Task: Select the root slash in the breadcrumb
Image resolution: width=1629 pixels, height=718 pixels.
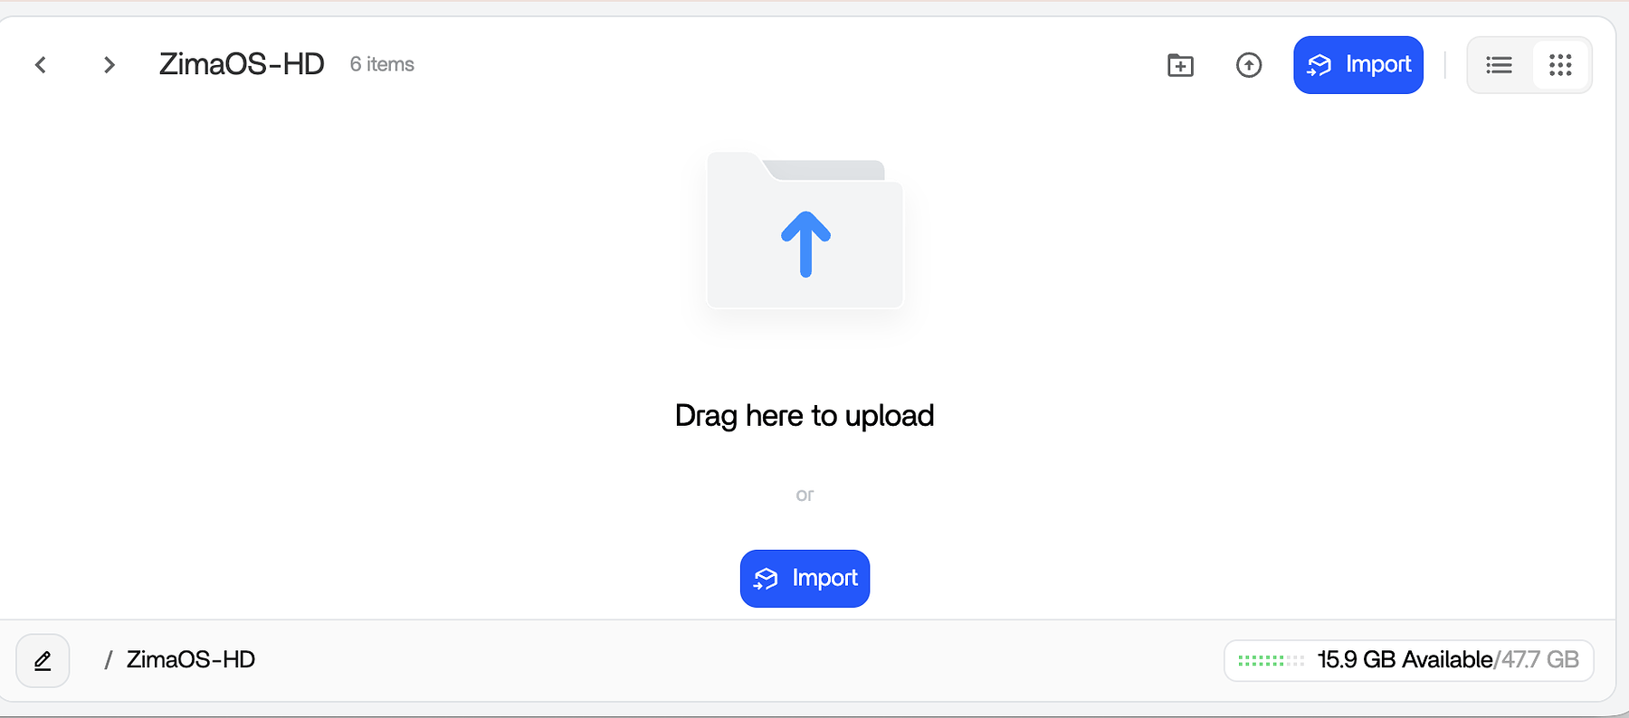Action: pyautogui.click(x=109, y=660)
